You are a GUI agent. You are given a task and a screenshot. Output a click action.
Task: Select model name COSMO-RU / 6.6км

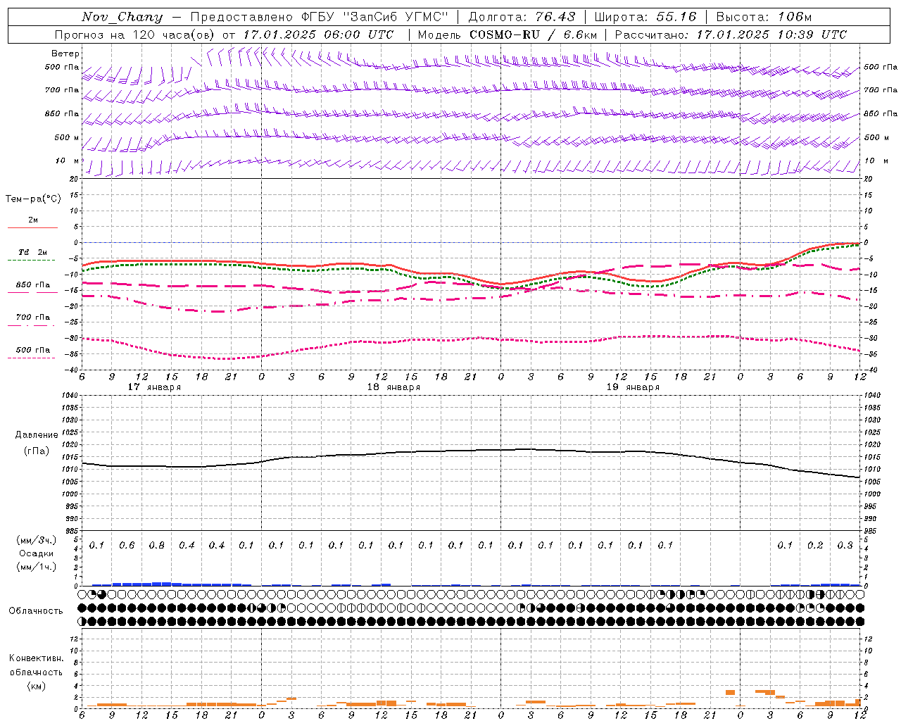(x=533, y=35)
